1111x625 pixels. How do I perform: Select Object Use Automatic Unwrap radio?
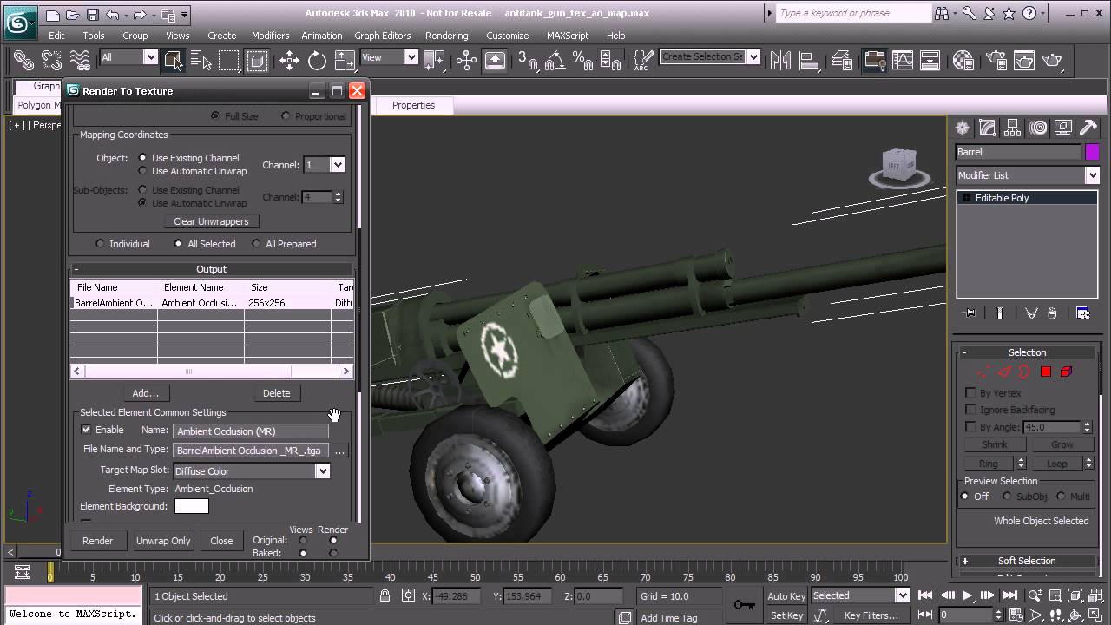click(x=143, y=171)
